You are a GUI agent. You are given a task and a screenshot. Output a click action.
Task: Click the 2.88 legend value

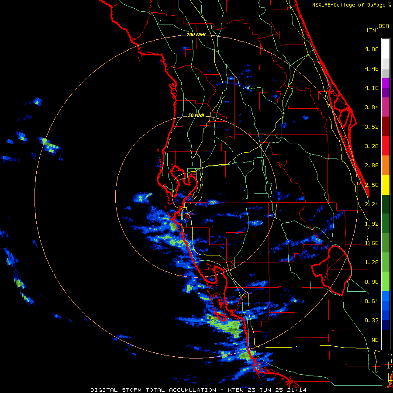(372, 165)
